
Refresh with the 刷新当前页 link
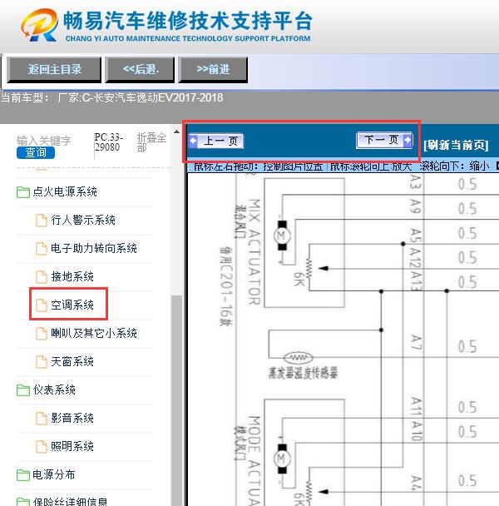point(456,145)
